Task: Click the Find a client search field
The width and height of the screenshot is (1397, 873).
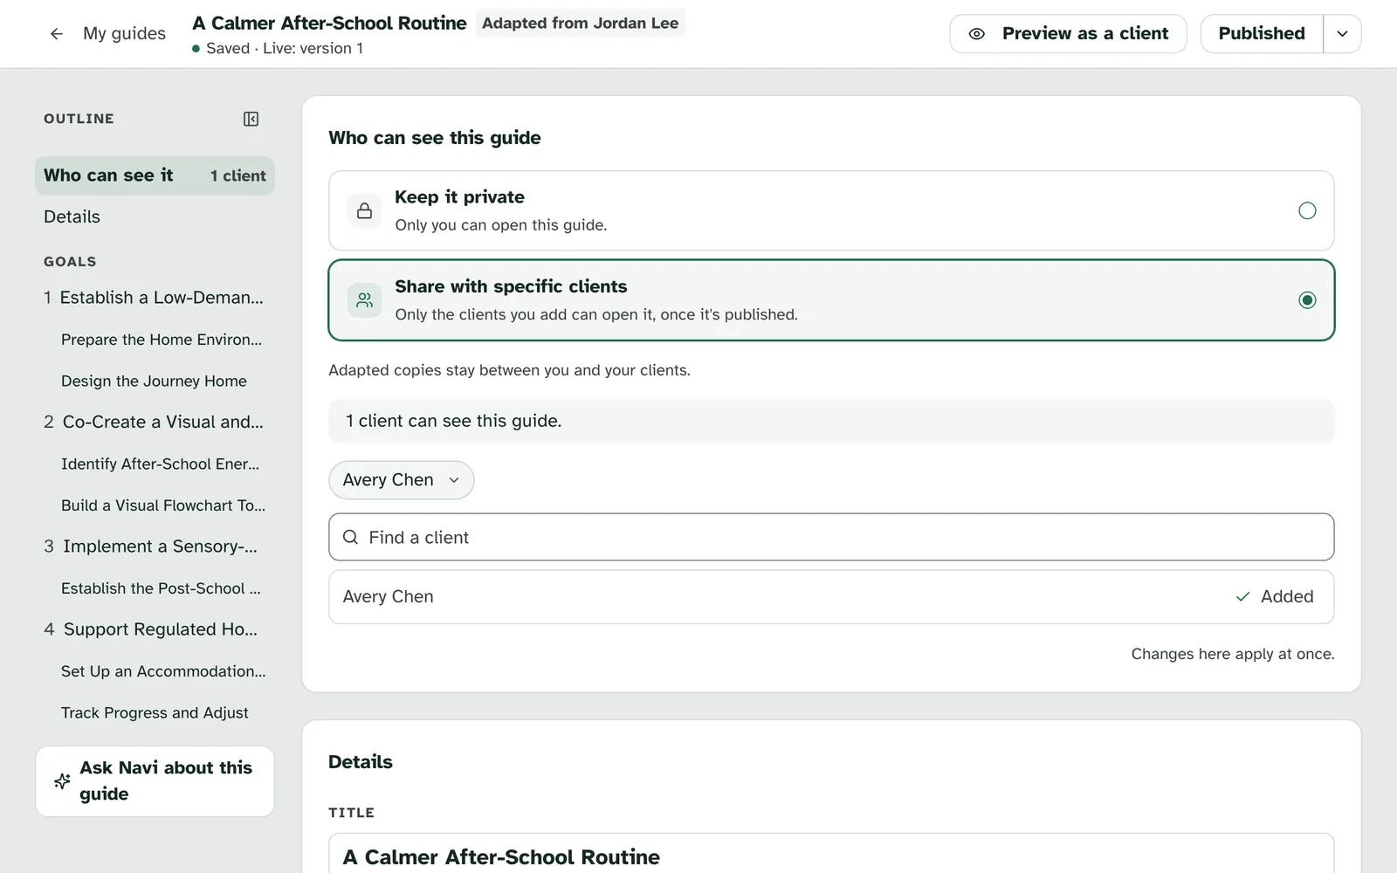Action: 831,537
